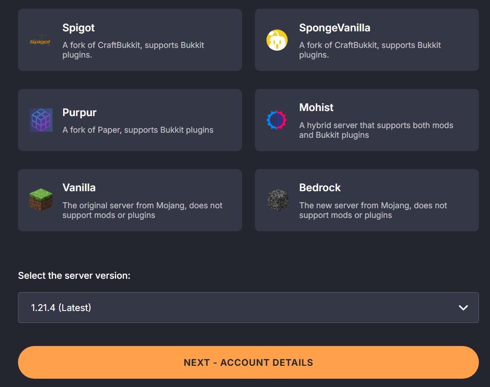Click the Bedrock description text
This screenshot has height=387, width=490.
[373, 211]
